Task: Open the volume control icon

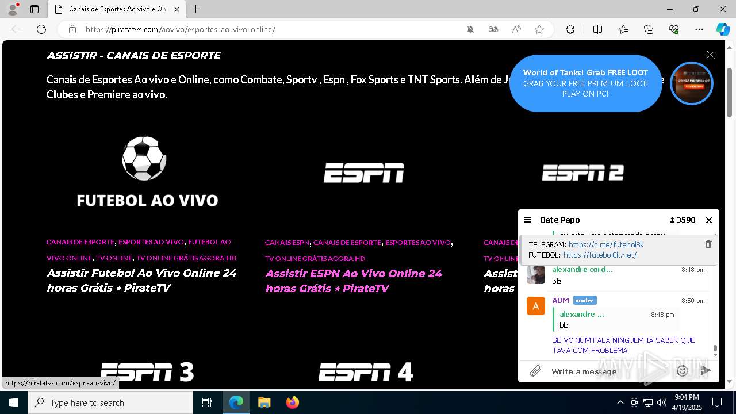Action: [662, 402]
